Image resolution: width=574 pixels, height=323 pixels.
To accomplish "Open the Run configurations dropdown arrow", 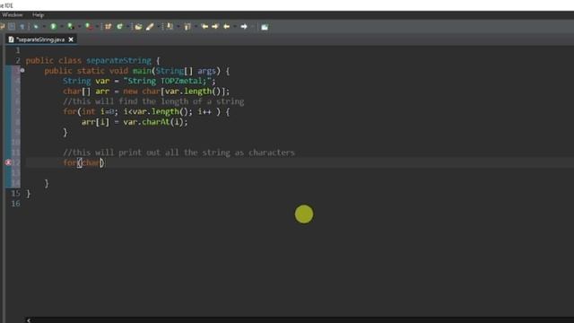I will (x=61, y=27).
